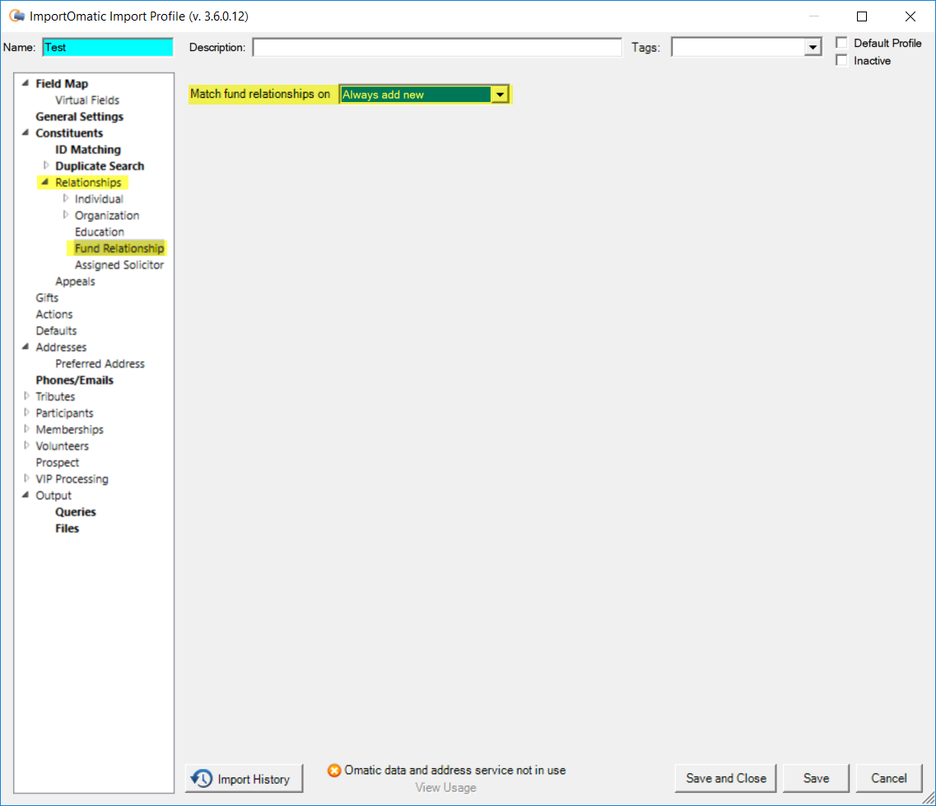The width and height of the screenshot is (936, 806).
Task: Collapse the Relationships tree node
Action: click(x=45, y=182)
